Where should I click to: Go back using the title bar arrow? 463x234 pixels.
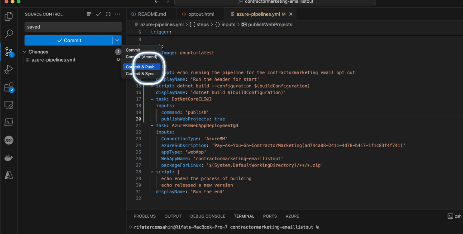coord(157,1)
